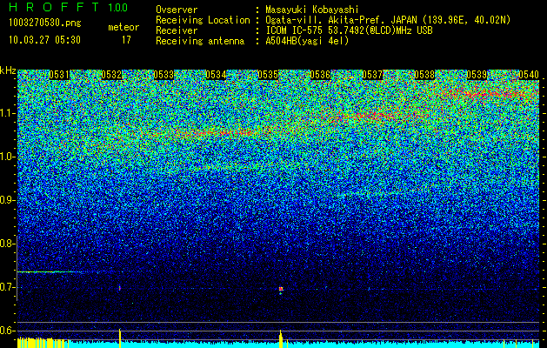Click the 0536 time marker
Screen dimensions: 547x348
320,75
